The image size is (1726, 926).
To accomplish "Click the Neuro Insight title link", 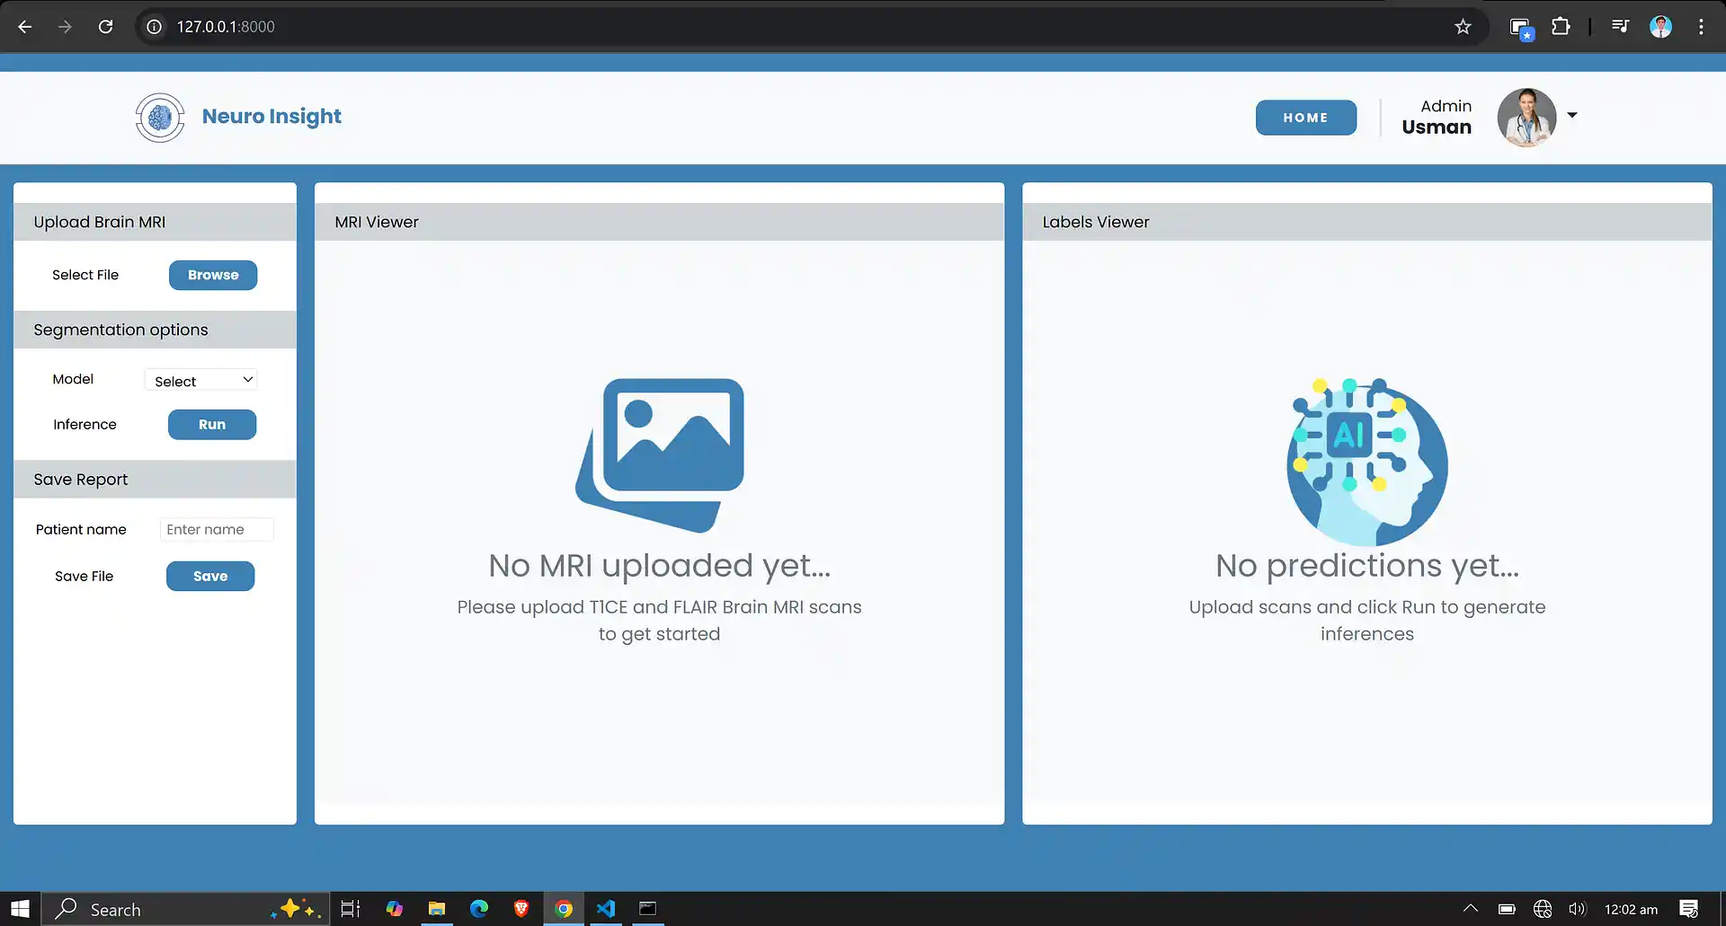I will coord(271,117).
